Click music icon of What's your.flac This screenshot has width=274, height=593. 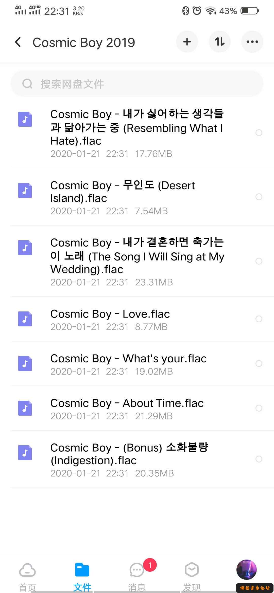pos(25,363)
